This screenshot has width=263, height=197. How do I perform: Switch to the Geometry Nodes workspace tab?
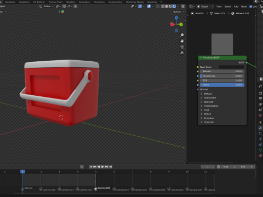point(135,2)
